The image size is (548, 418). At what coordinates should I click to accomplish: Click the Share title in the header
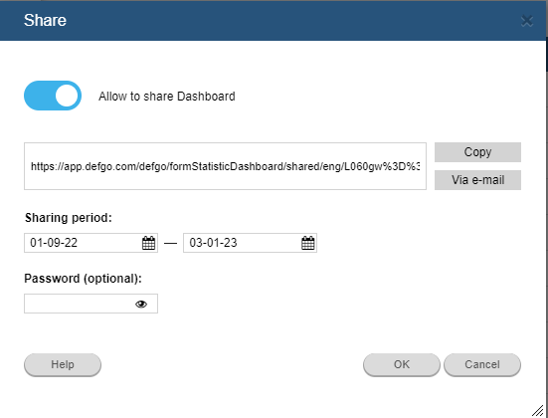coord(45,20)
